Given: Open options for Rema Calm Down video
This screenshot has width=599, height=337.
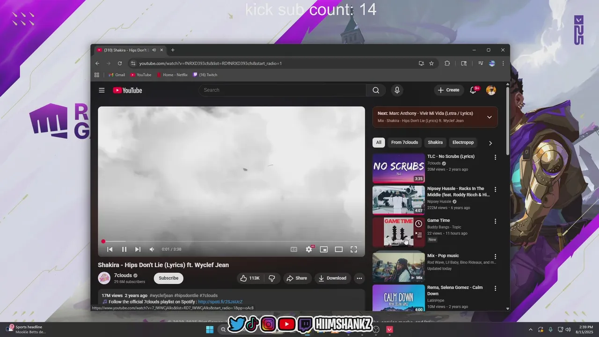Looking at the screenshot, I should [495, 288].
